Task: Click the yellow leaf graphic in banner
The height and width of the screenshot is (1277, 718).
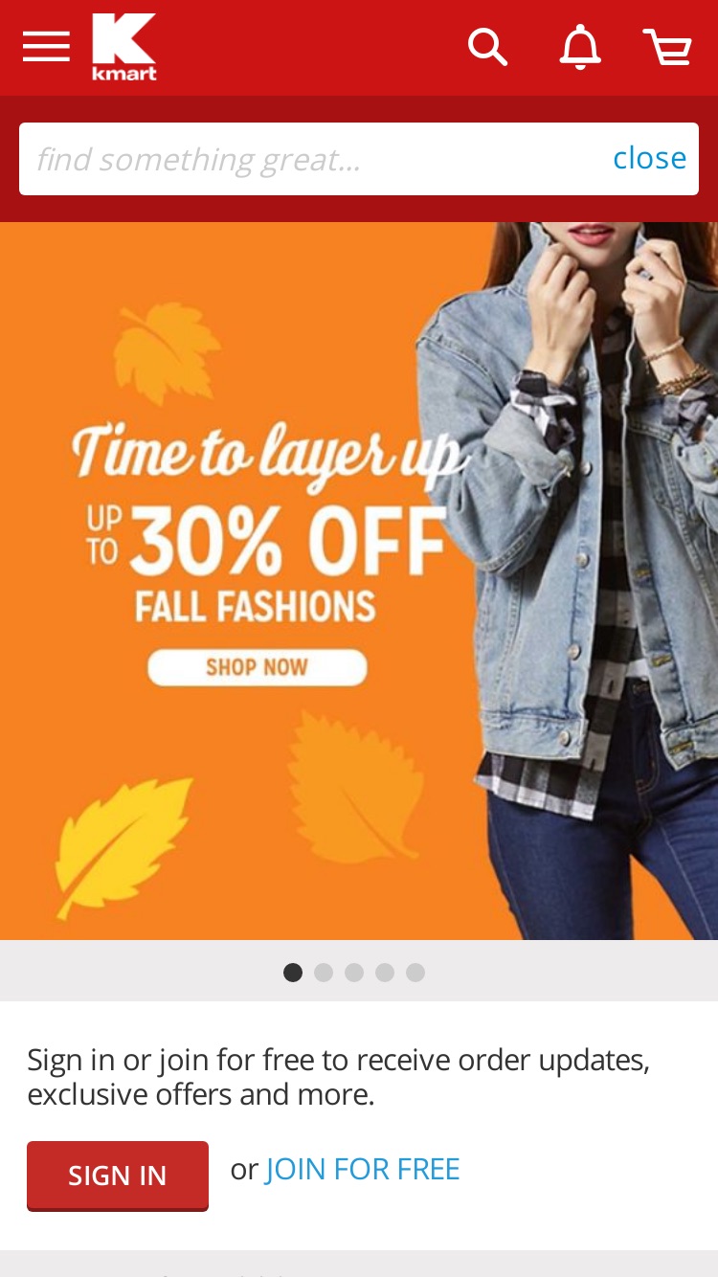Action: (x=124, y=846)
